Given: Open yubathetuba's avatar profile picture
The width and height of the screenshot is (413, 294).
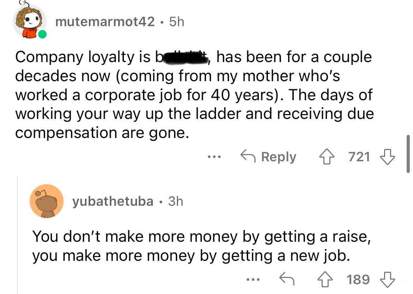Looking at the screenshot, I should pyautogui.click(x=46, y=201).
